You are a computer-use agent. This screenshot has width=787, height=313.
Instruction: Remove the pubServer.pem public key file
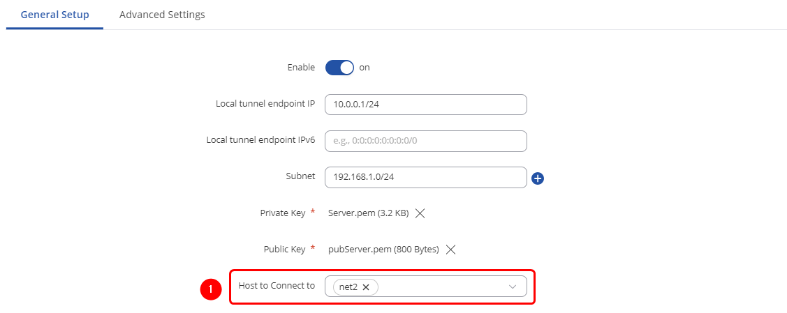pyautogui.click(x=451, y=250)
